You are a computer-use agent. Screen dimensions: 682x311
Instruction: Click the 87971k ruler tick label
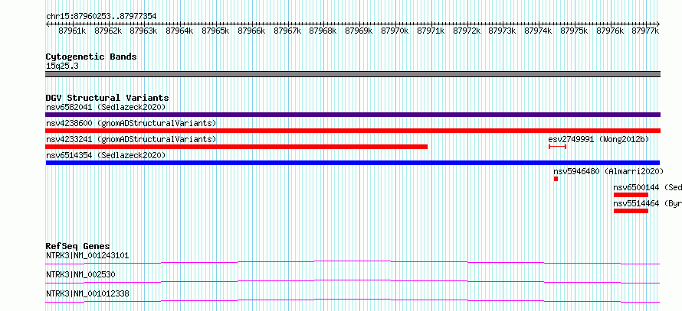(431, 31)
